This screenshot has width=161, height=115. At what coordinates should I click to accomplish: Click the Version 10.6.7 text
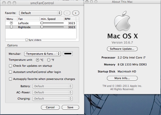tap(122, 43)
